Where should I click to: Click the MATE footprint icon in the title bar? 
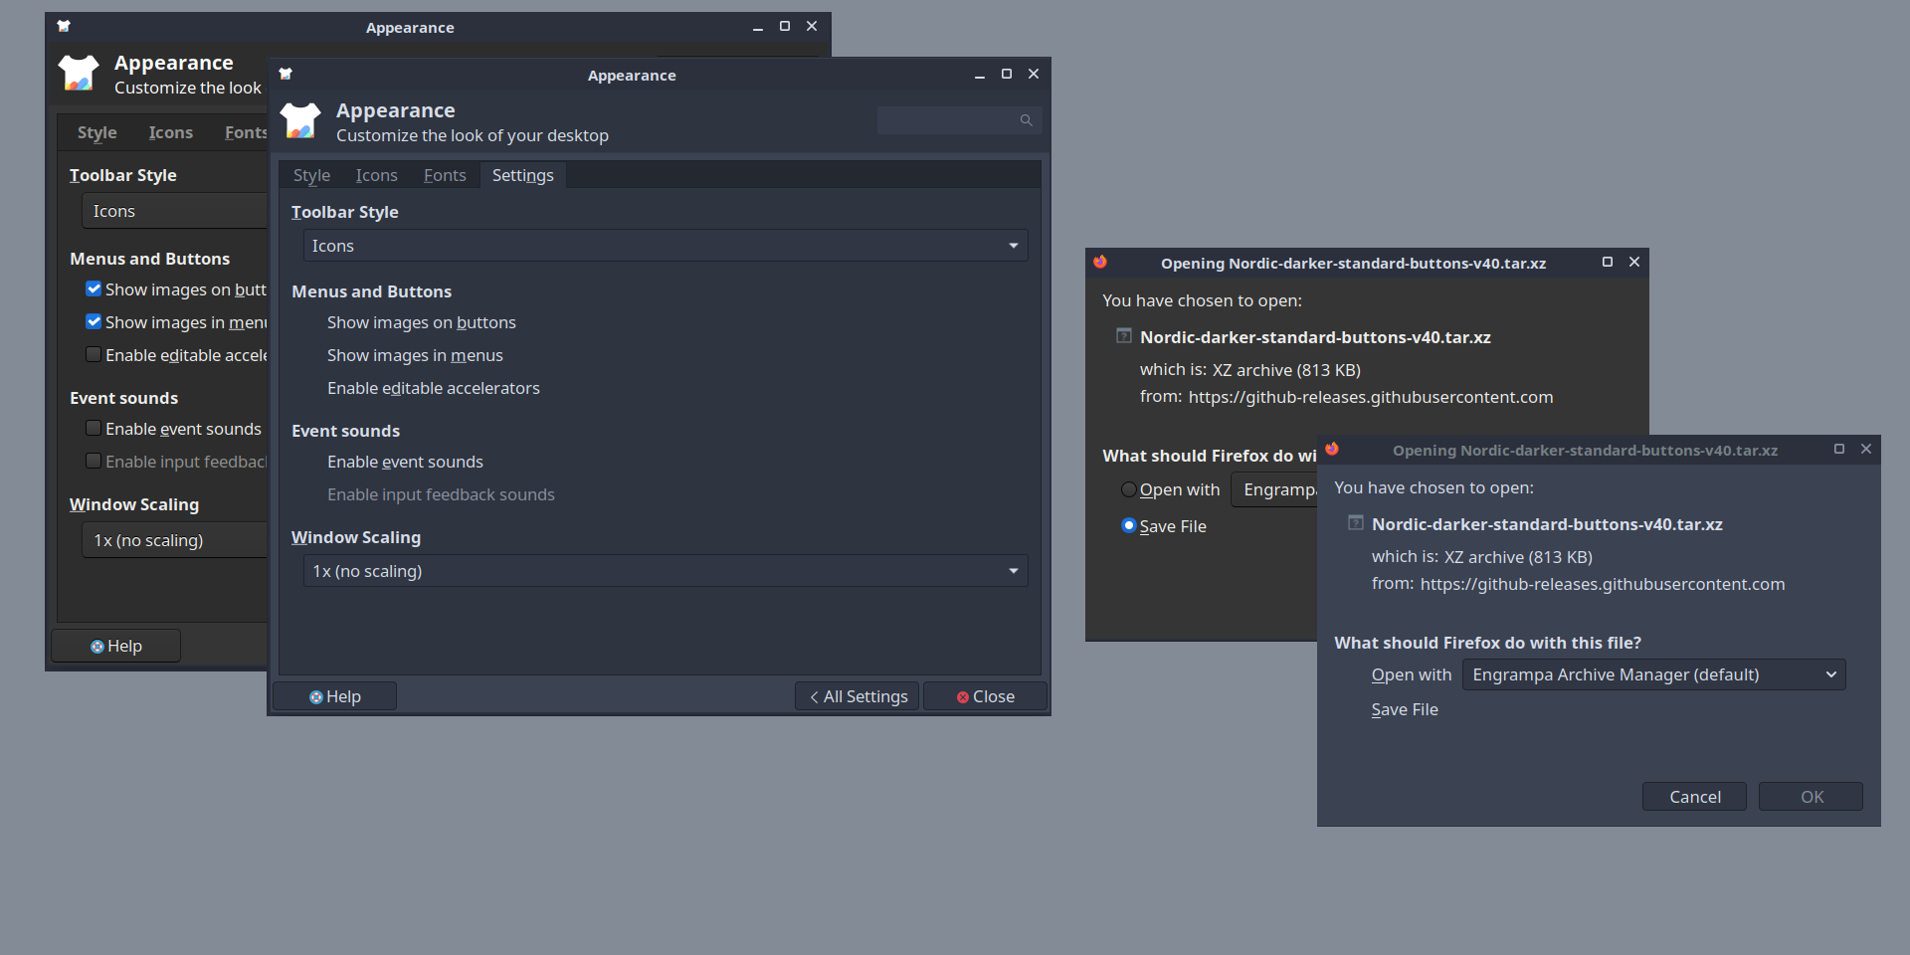[285, 74]
